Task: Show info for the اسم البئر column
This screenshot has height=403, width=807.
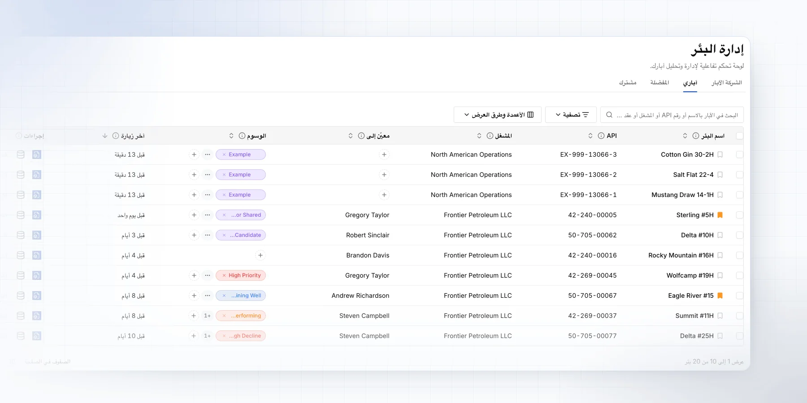Action: click(696, 136)
